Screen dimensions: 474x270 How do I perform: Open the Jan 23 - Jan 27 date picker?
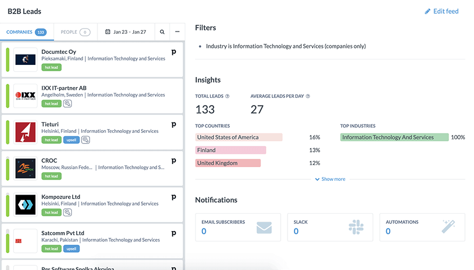click(126, 32)
